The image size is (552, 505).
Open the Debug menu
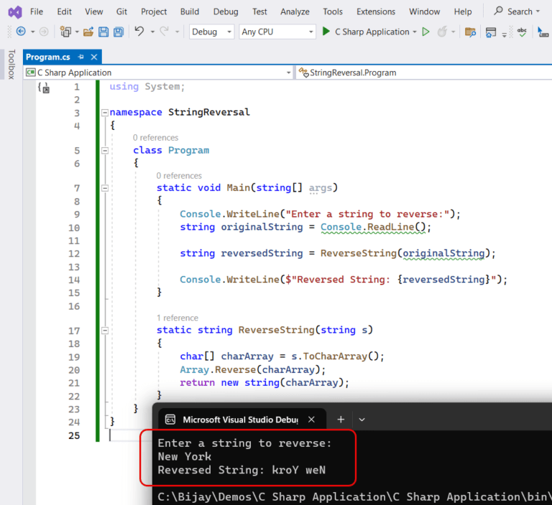[x=226, y=11]
